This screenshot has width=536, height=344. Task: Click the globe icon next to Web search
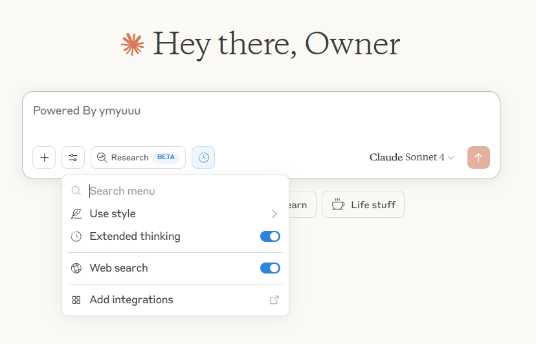click(x=76, y=268)
